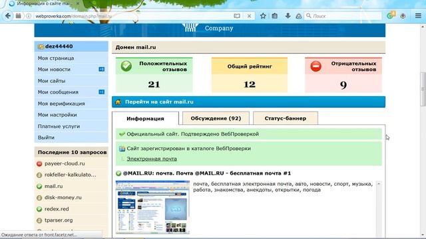
Task: Click the page vertical scrollbar thumb
Action: click(423, 89)
